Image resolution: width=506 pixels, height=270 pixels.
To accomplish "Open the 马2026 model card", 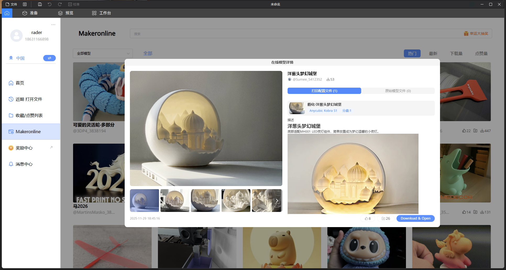I will [x=99, y=173].
